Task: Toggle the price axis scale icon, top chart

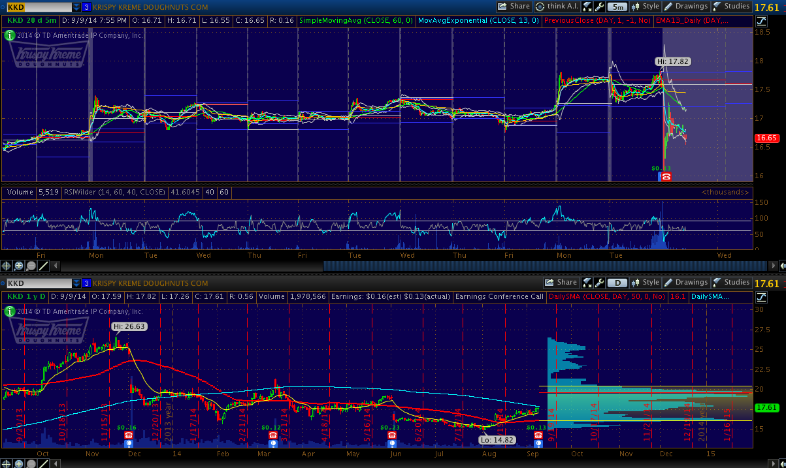Action: [x=761, y=21]
